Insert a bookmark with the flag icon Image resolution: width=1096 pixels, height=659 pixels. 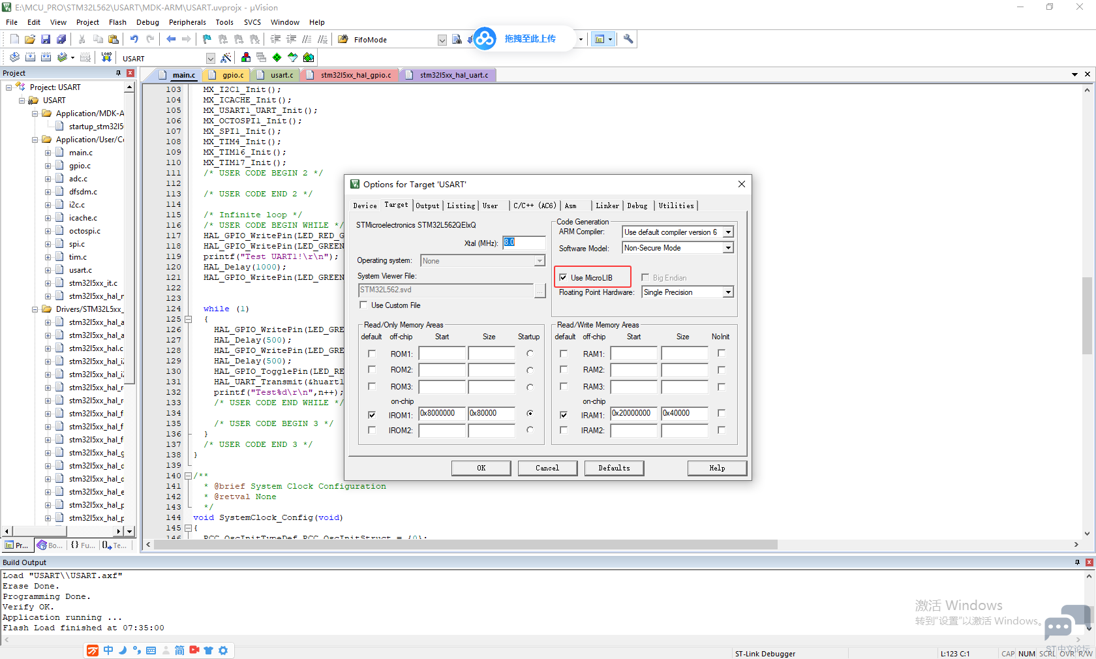point(207,39)
